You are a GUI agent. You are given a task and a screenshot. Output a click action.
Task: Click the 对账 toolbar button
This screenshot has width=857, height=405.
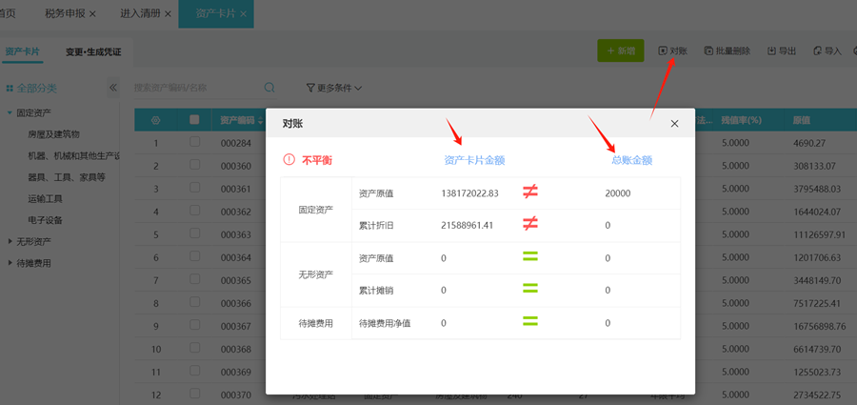click(x=673, y=51)
